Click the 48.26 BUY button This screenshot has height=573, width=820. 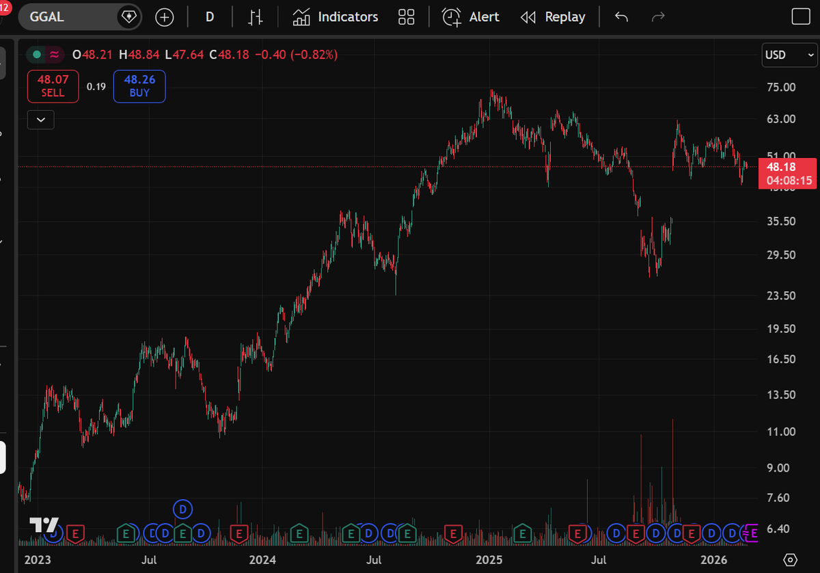(139, 86)
